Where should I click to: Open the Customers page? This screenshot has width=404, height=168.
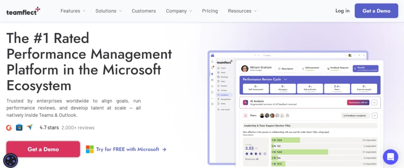[144, 11]
